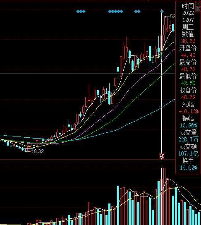The width and height of the screenshot is (201, 225).
Task: Click the 时间 header in data panel
Action: click(188, 6)
